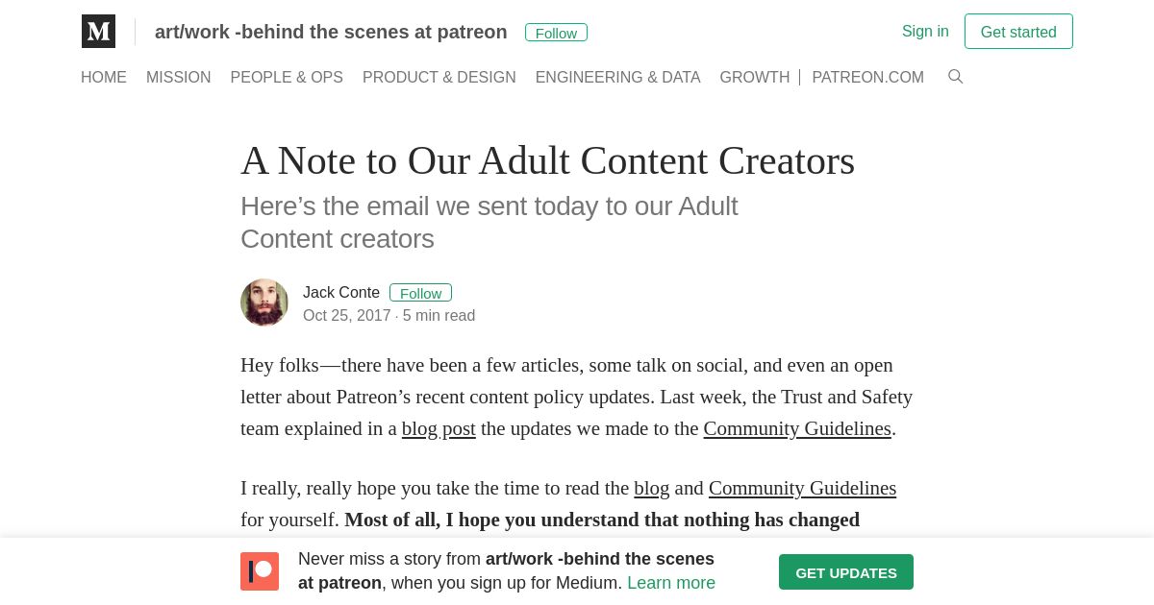This screenshot has width=1154, height=605.
Task: Click the Patreon logo in bottom banner
Action: point(260,571)
